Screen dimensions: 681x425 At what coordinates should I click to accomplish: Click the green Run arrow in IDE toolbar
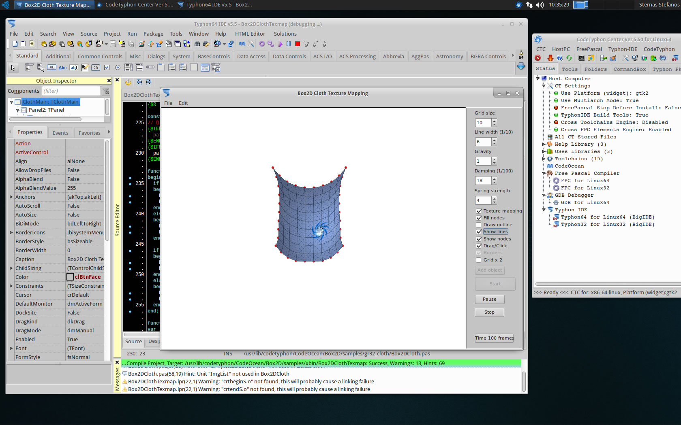[x=280, y=44]
